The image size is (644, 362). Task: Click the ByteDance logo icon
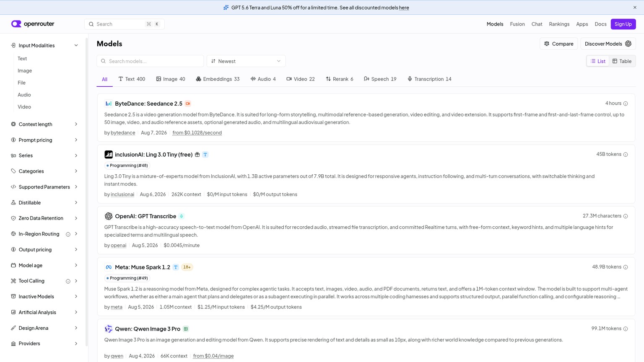(x=109, y=103)
